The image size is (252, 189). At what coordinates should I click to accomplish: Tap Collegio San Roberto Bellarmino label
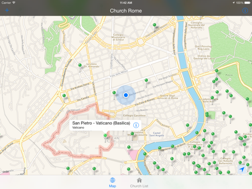225,161
